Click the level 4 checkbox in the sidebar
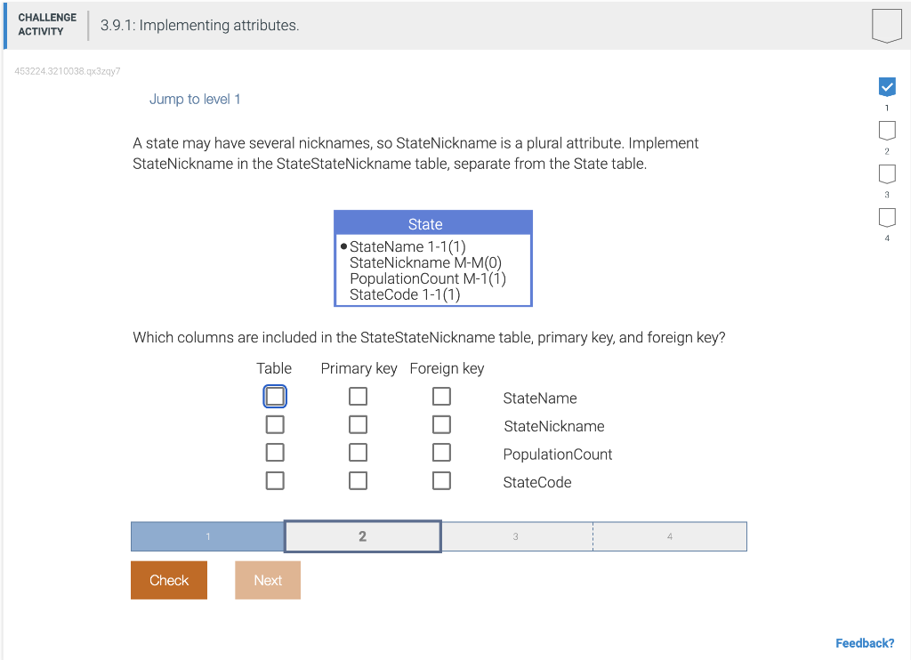The height and width of the screenshot is (660, 911). pos(887,217)
